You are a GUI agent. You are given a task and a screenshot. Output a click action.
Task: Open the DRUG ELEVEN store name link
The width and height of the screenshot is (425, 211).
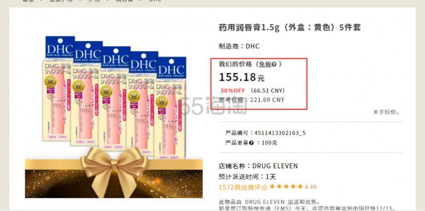pos(275,166)
